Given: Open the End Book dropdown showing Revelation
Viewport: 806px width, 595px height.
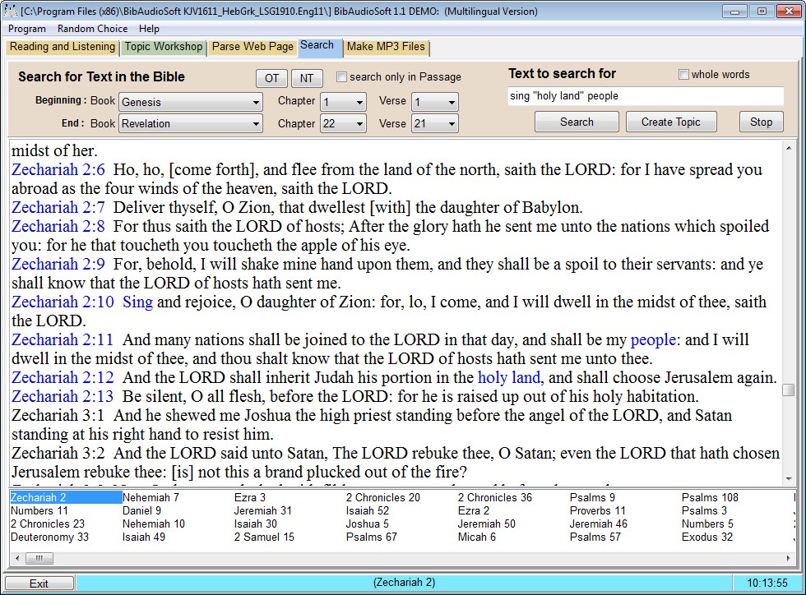Looking at the screenshot, I should (x=191, y=123).
